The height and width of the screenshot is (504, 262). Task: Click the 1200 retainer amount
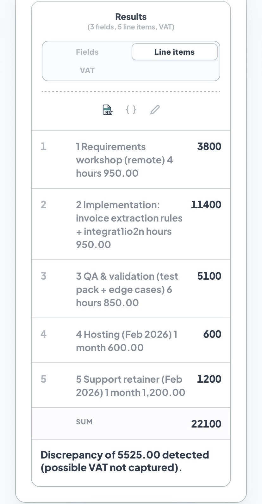209,379
